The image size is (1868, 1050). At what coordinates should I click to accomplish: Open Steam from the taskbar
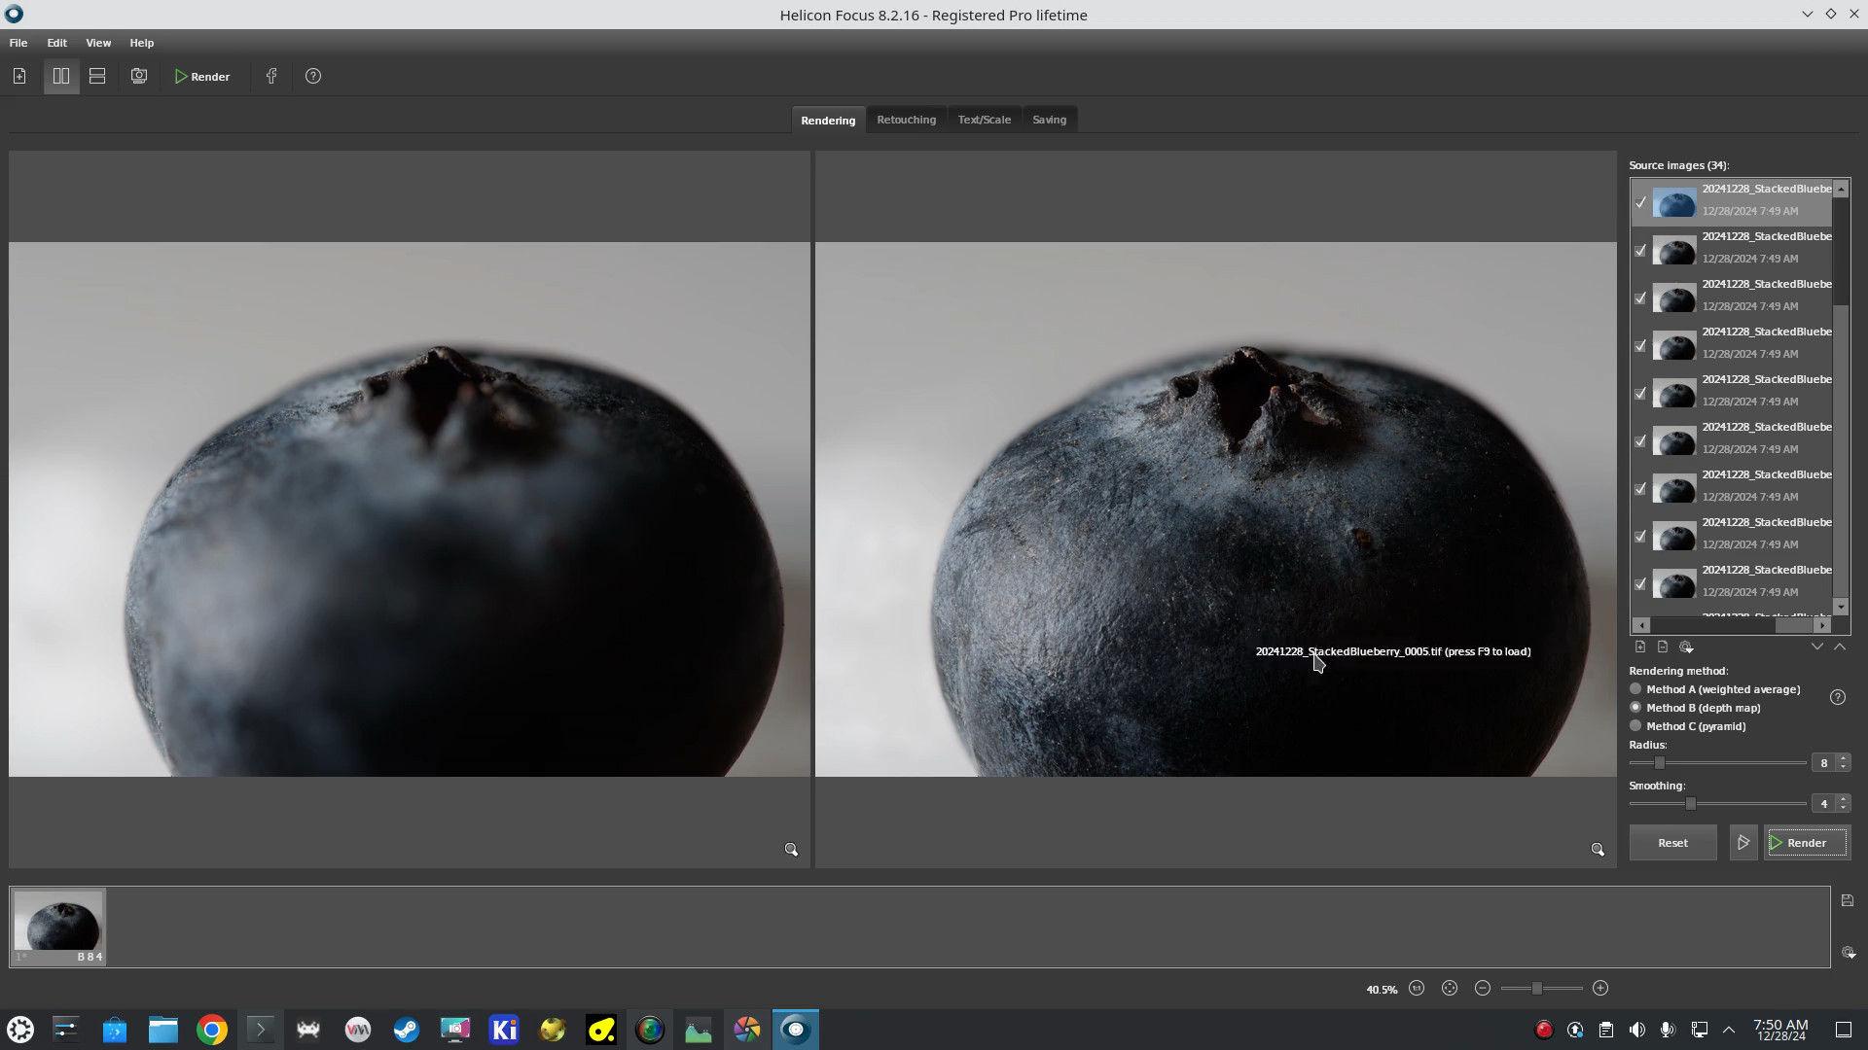(x=407, y=1030)
